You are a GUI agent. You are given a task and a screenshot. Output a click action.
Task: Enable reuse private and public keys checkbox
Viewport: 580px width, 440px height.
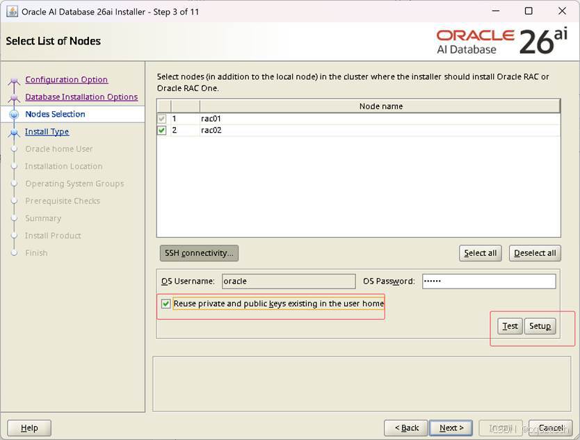coord(166,304)
